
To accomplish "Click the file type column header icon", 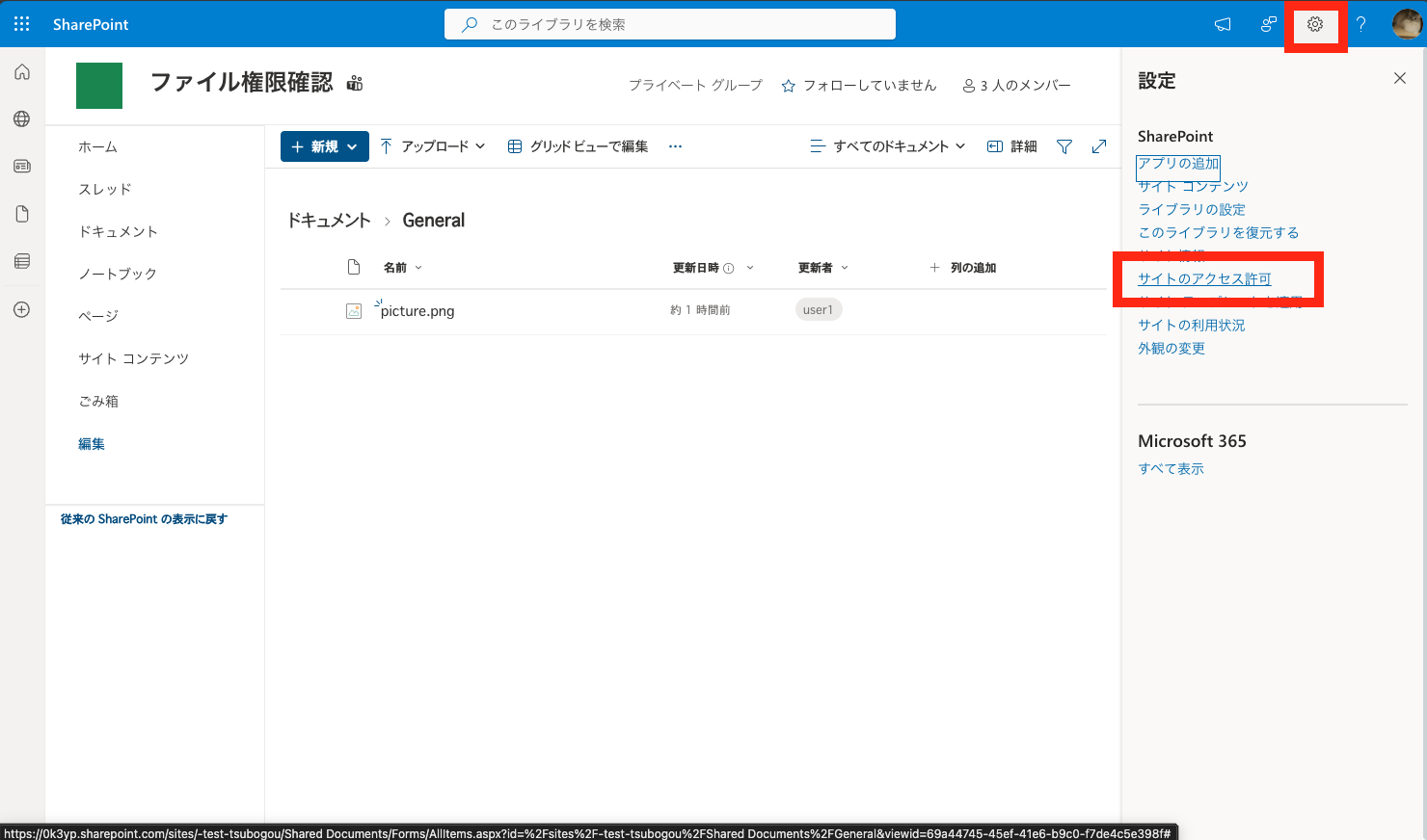I will click(x=354, y=267).
